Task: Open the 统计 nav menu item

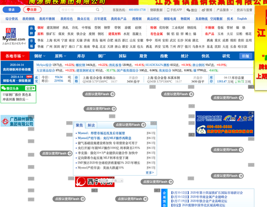Action: (185, 56)
